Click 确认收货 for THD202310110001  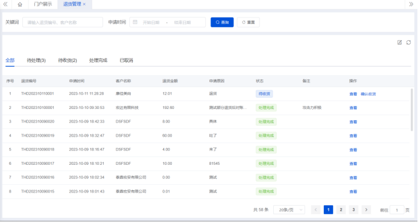pyautogui.click(x=368, y=94)
